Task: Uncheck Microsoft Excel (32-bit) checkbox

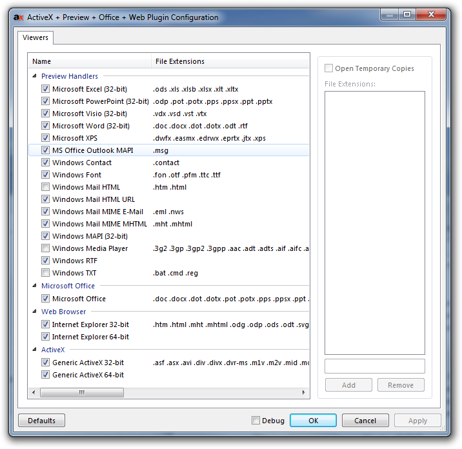Action: pos(45,88)
